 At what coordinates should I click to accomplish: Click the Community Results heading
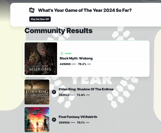(59, 31)
